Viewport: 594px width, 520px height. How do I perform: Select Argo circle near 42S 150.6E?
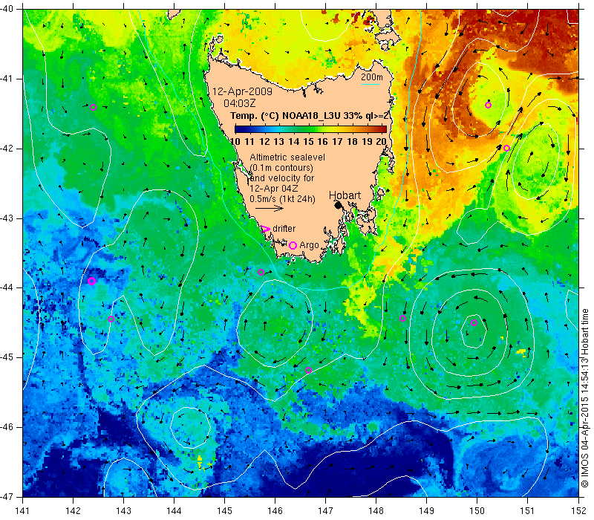[506, 148]
